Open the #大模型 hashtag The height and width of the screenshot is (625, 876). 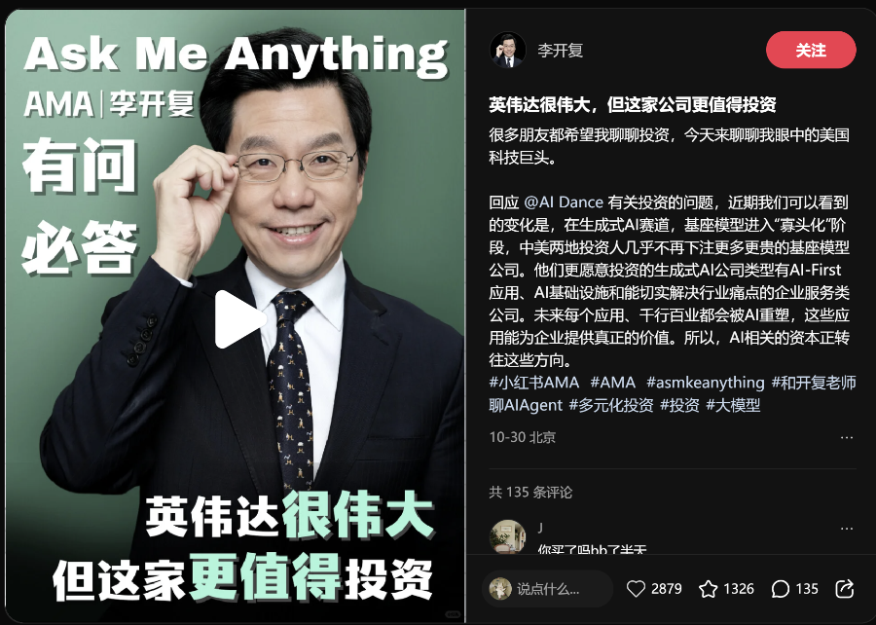733,405
